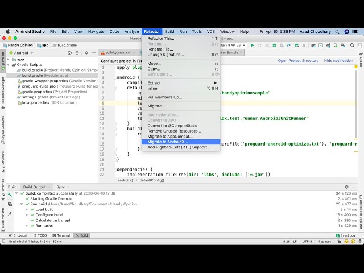Switch to activity_main.xml editor tab

(x=118, y=53)
